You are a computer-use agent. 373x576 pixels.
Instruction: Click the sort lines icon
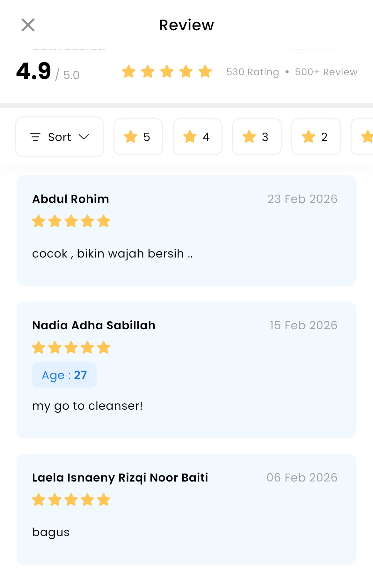click(x=35, y=137)
